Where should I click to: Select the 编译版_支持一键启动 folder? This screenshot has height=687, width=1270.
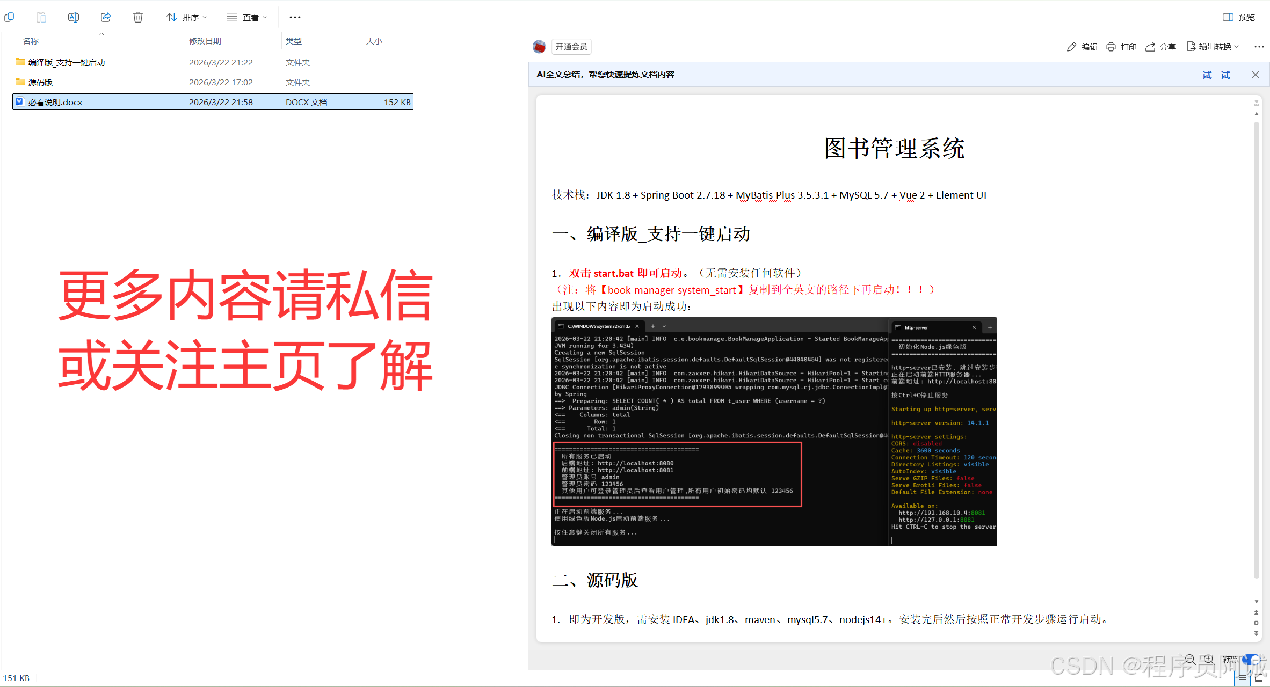click(67, 62)
